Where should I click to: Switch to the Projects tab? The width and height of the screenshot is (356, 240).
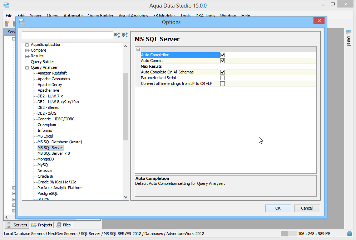click(x=42, y=225)
